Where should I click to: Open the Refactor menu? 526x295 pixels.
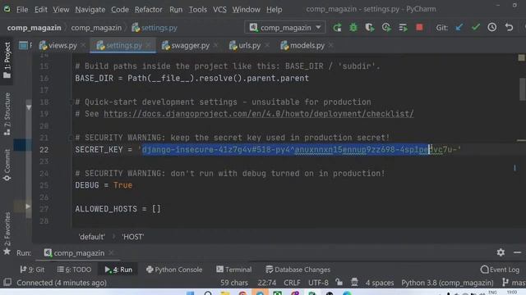pos(148,9)
